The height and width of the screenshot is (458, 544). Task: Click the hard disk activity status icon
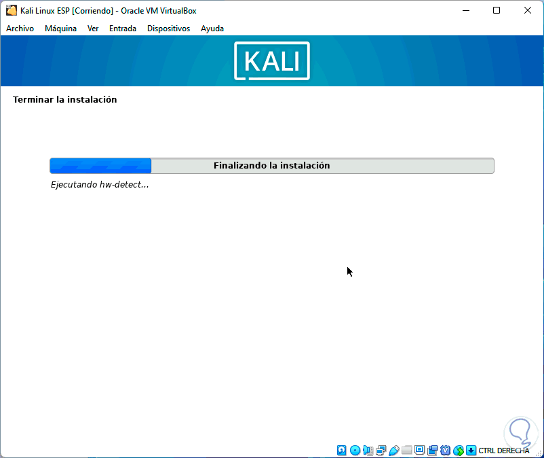pos(341,451)
